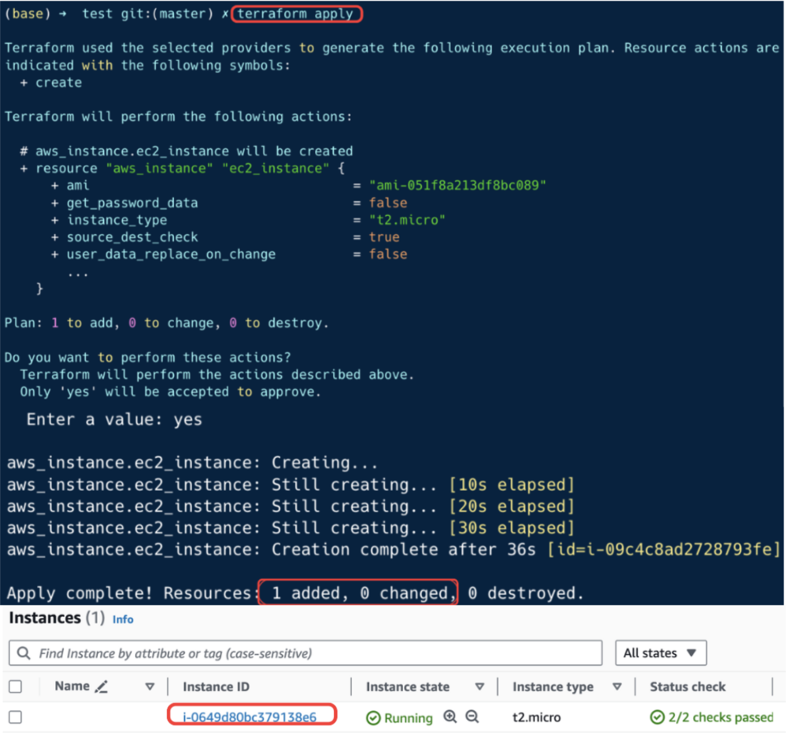Open instance i-0649d80bc379138e6 link

coord(249,717)
